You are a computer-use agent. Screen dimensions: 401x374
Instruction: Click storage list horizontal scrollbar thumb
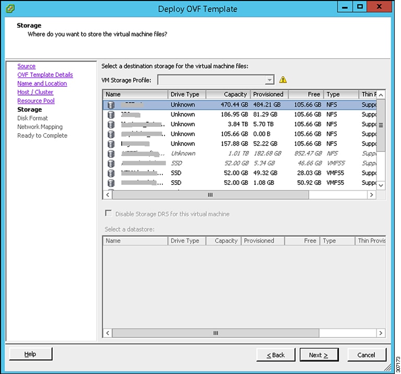(x=210, y=195)
